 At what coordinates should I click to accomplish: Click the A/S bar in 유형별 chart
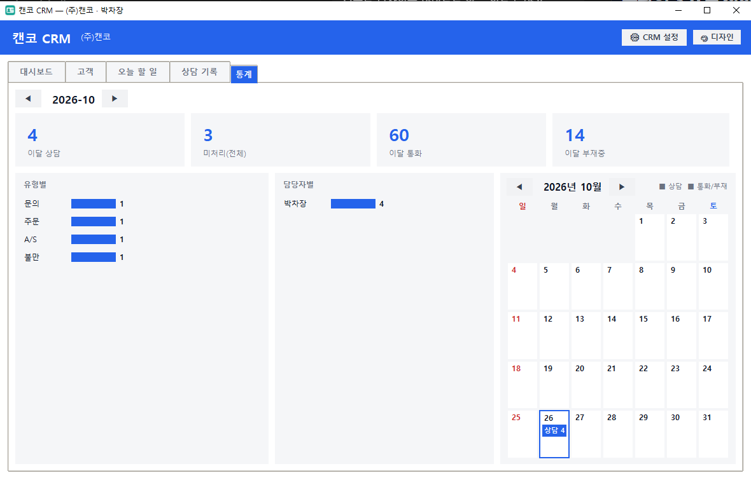94,239
